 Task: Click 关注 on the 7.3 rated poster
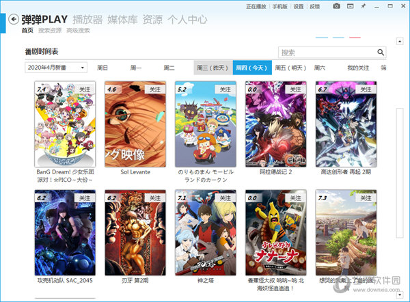[366, 198]
